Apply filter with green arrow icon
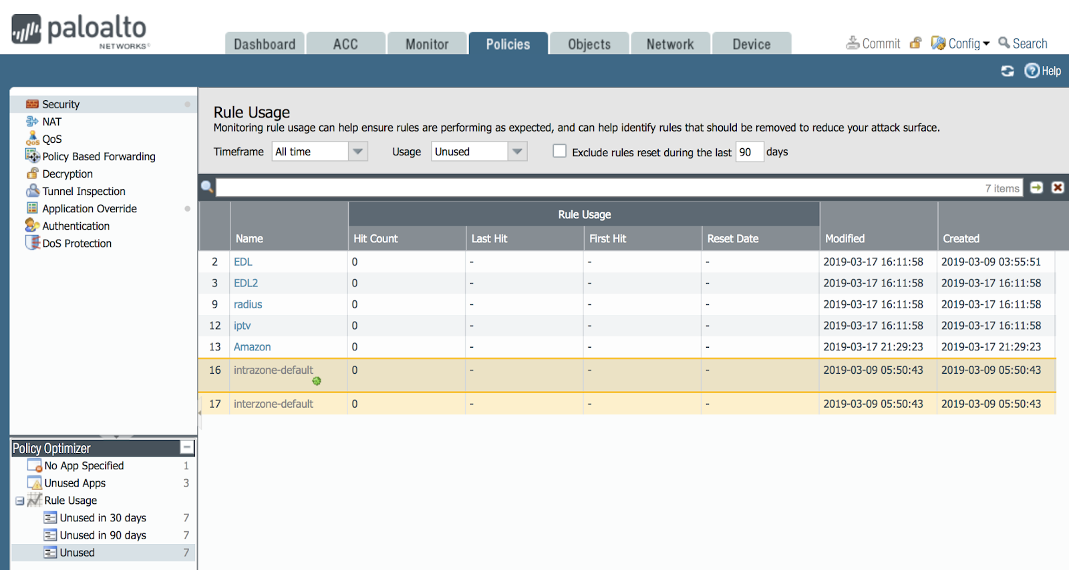 coord(1036,188)
